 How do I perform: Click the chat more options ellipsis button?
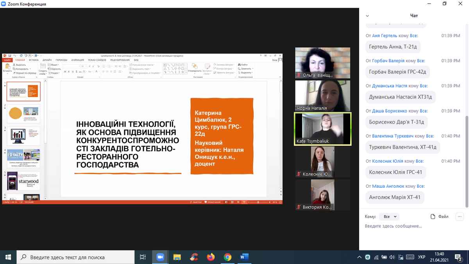[460, 216]
